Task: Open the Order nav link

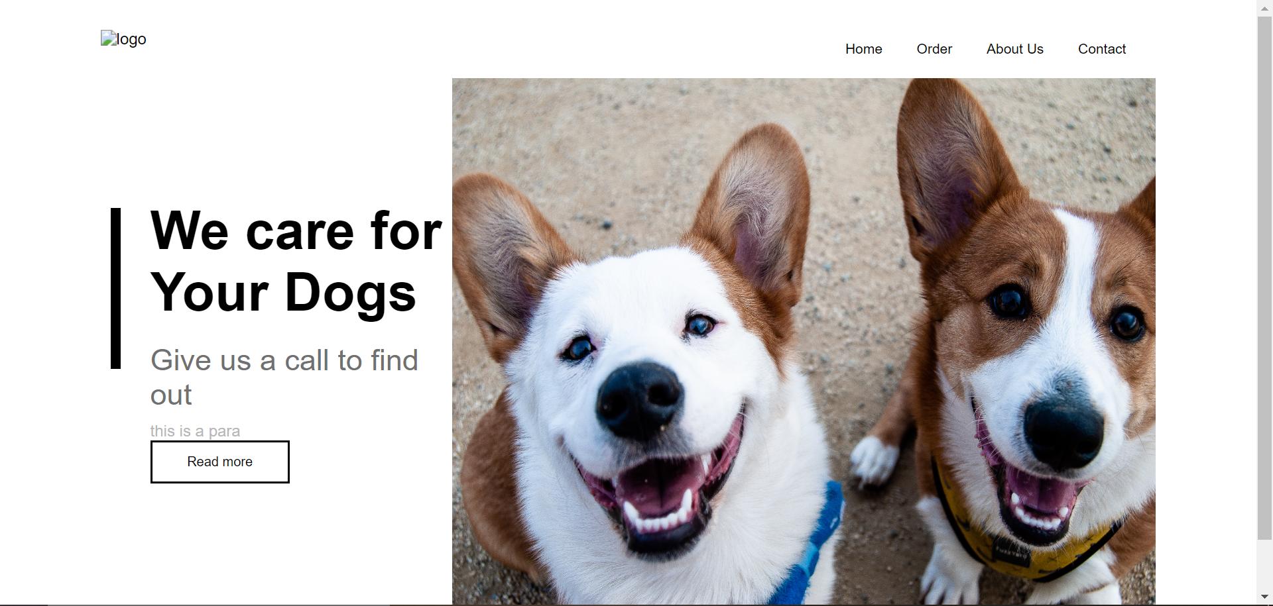Action: click(934, 49)
